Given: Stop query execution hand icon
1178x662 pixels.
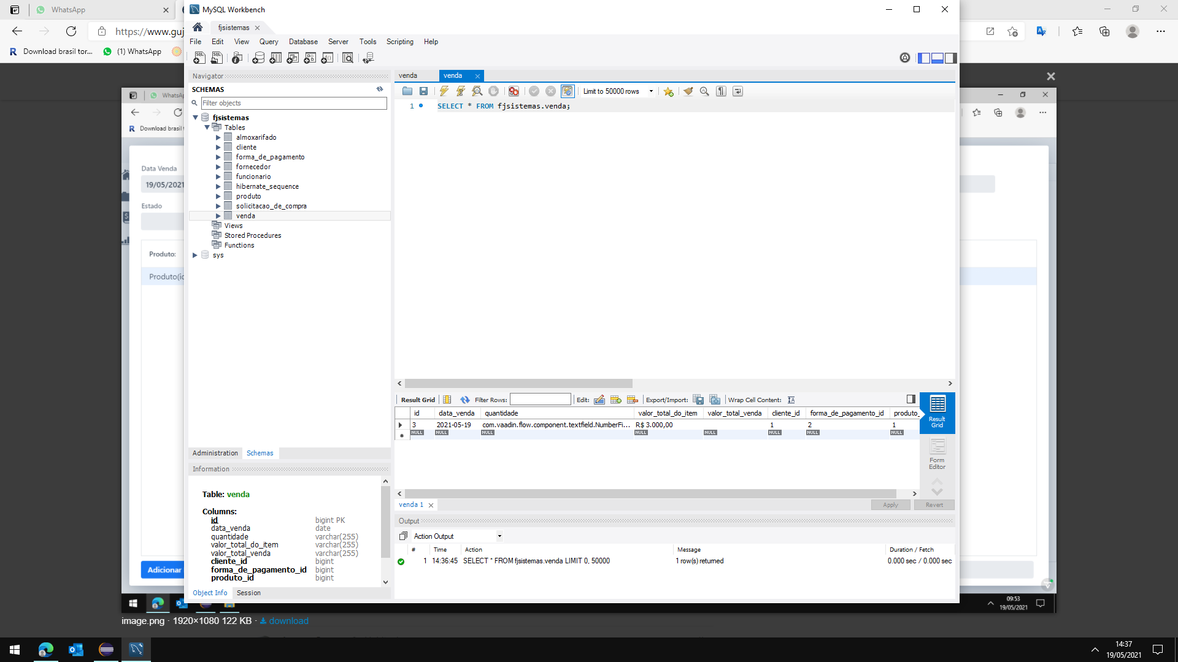Looking at the screenshot, I should point(494,91).
